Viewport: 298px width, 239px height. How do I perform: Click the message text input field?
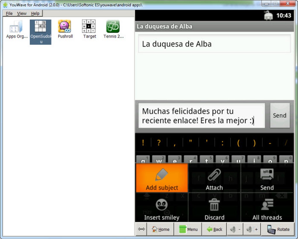point(202,116)
